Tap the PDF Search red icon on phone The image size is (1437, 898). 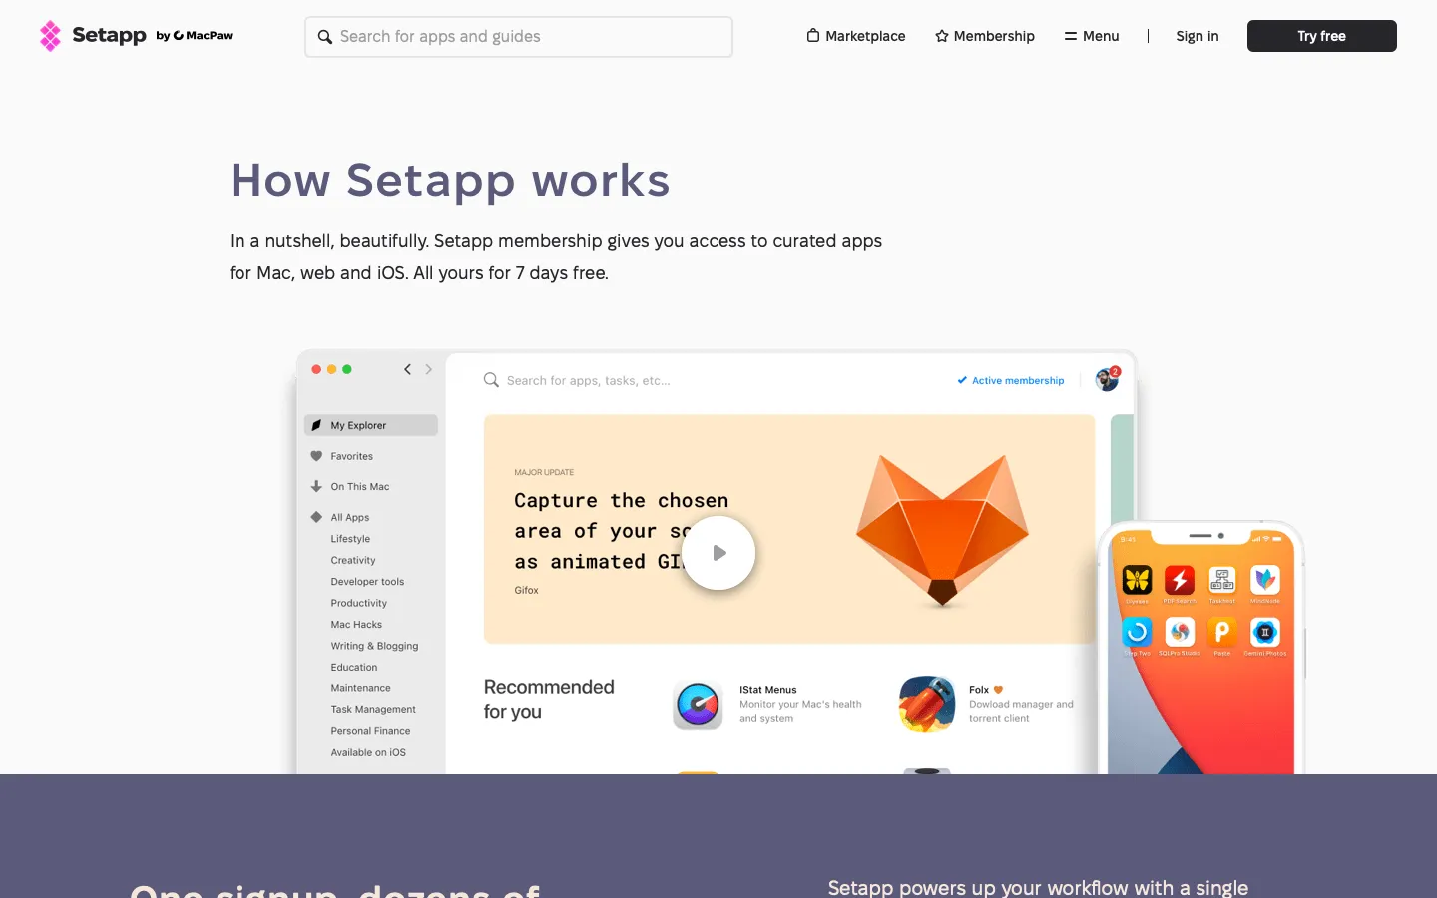(1180, 580)
